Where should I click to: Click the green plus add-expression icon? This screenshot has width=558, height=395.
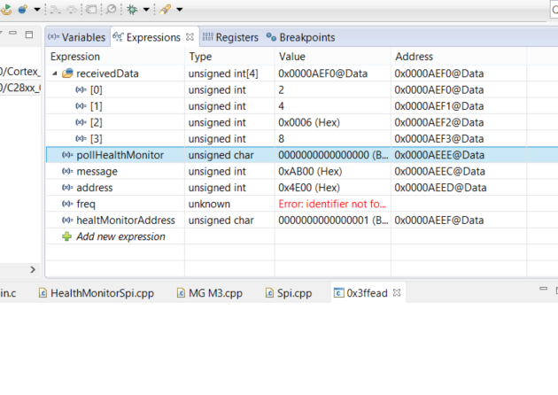tap(66, 236)
